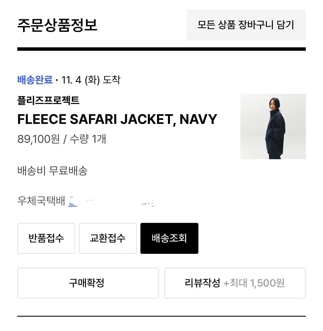Click the 모든 상품 장바구니 담기 button

[246, 25]
